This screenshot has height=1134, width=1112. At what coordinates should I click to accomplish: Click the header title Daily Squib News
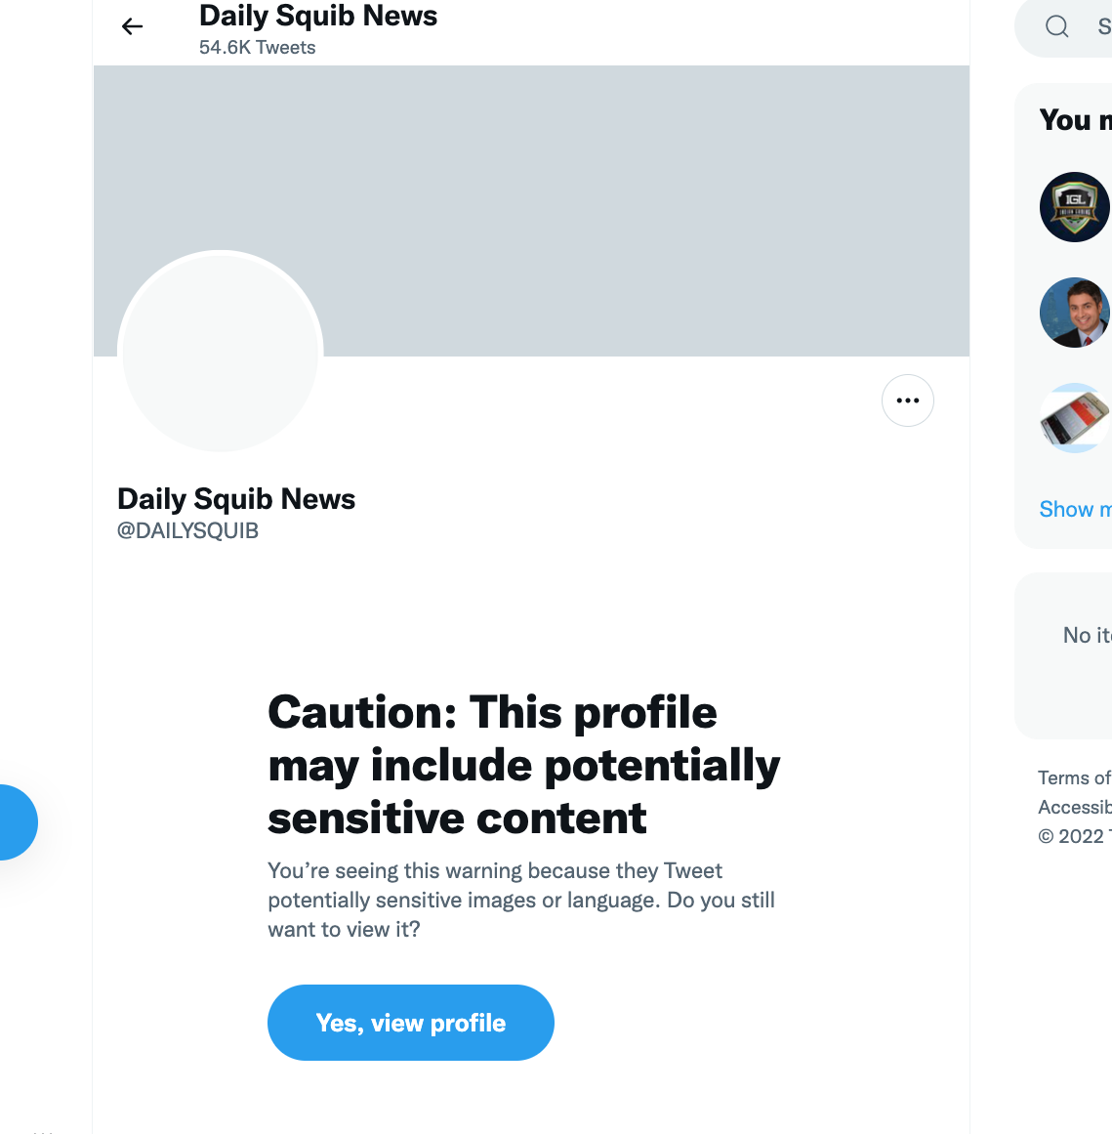(318, 17)
